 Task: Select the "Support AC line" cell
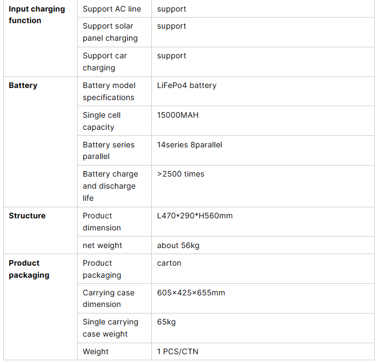(112, 9)
